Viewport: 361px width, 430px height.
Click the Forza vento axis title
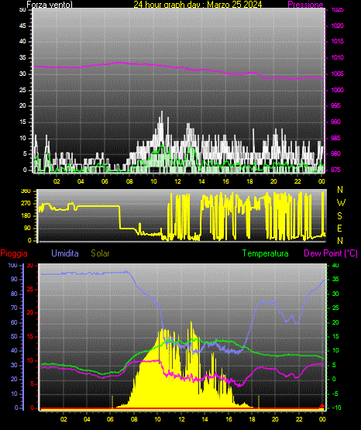point(50,5)
